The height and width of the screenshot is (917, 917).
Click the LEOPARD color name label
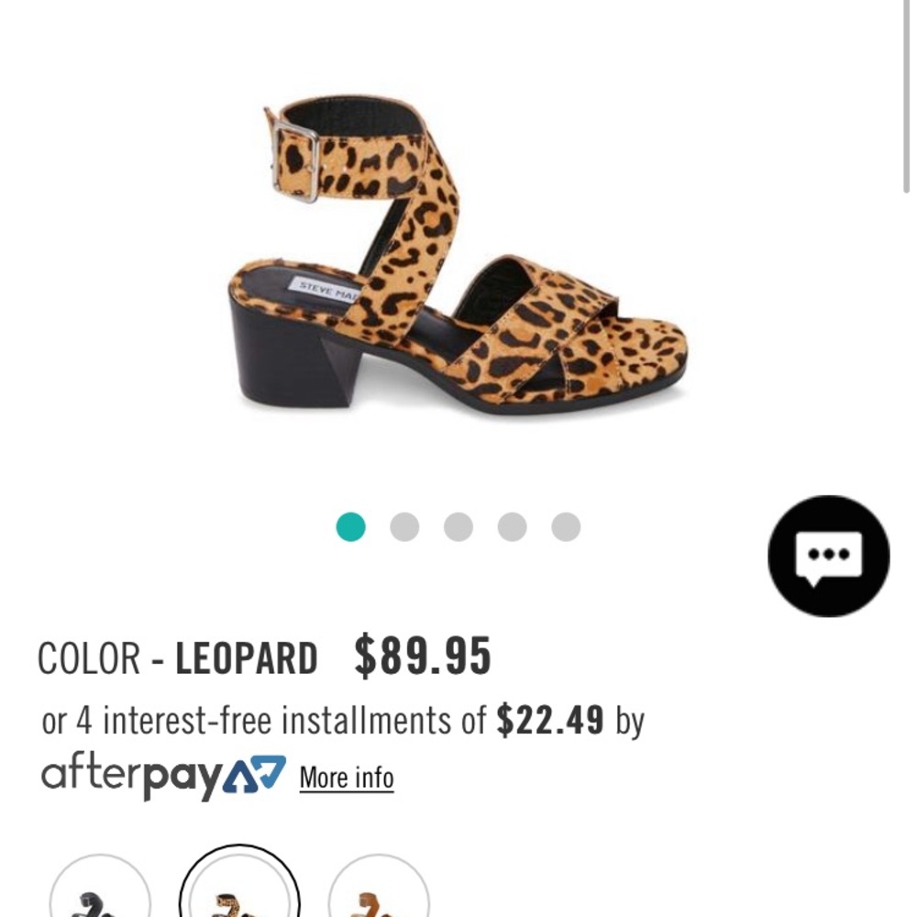coord(246,658)
